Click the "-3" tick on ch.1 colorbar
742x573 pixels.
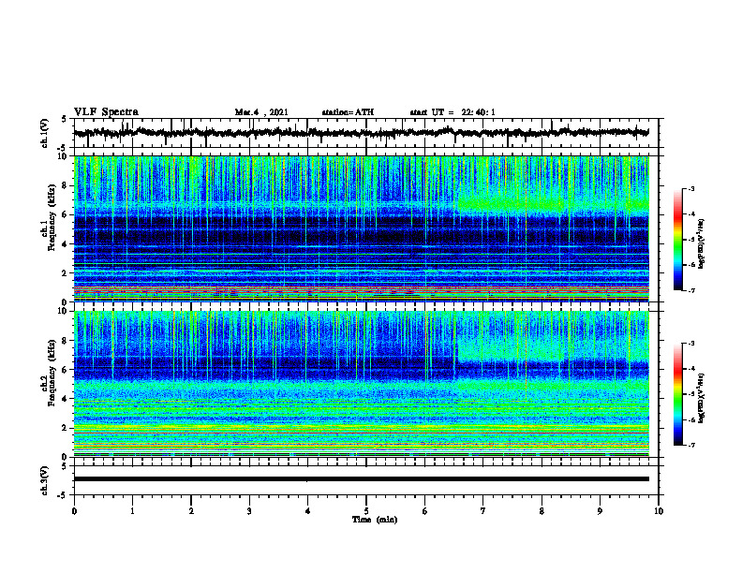690,188
